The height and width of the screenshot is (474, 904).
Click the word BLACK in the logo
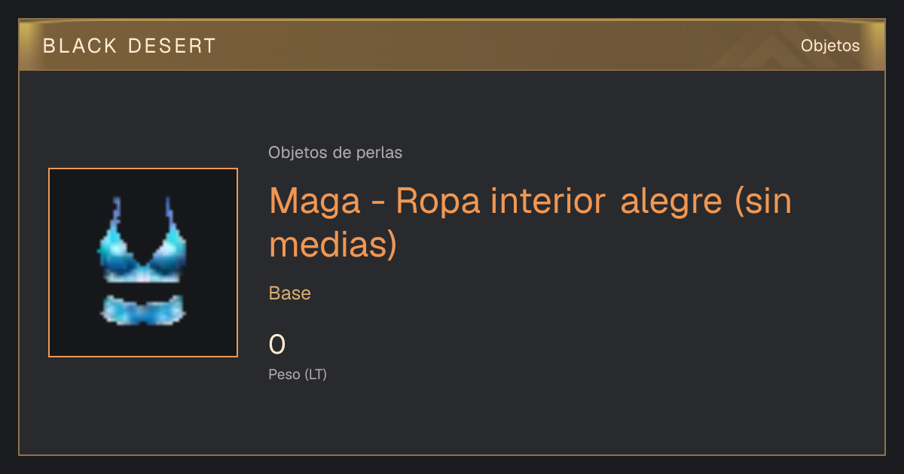pyautogui.click(x=80, y=46)
